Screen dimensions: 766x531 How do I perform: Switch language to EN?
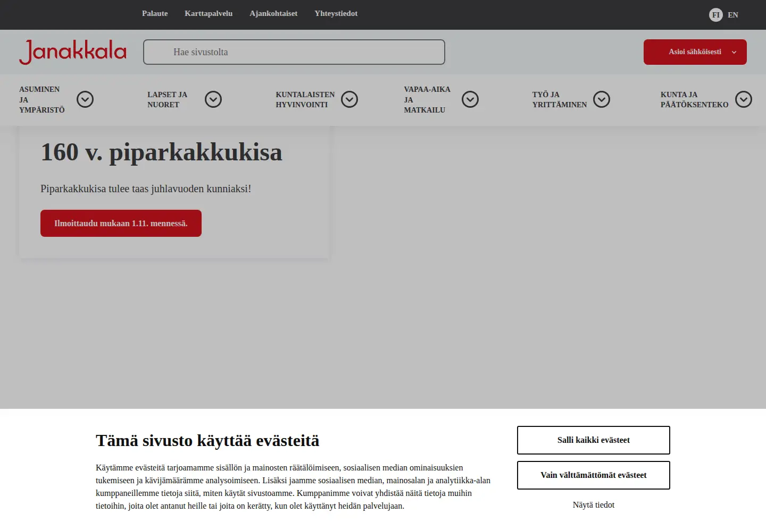(x=733, y=15)
